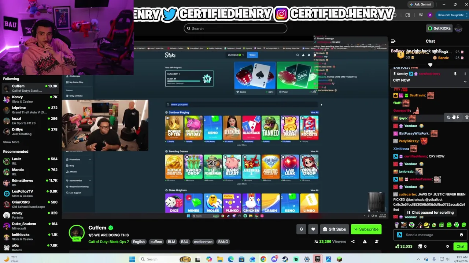
Task: Collapse chat using the arrow-lines icon
Action: (393, 41)
